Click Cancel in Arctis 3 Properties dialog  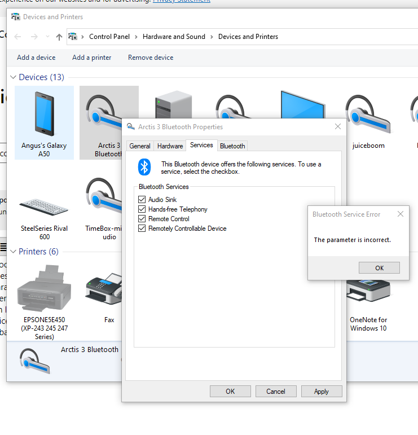276,392
